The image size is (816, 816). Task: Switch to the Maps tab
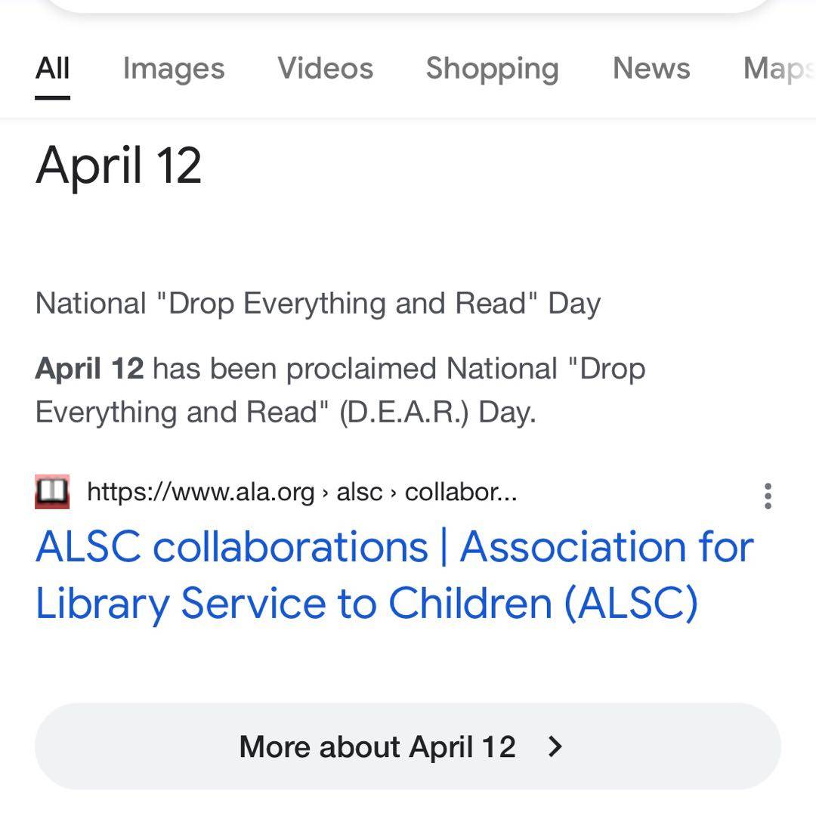tap(778, 69)
